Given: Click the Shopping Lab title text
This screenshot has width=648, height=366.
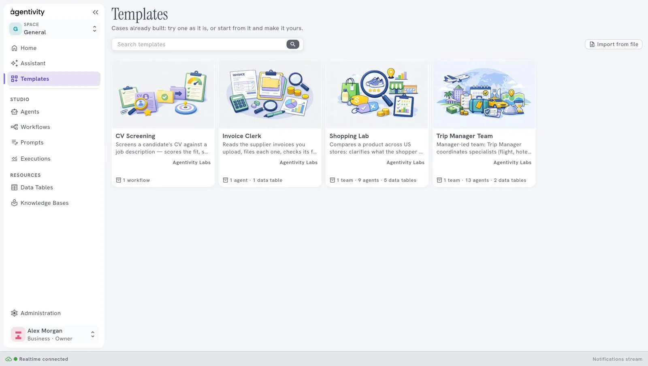Looking at the screenshot, I should (x=349, y=136).
